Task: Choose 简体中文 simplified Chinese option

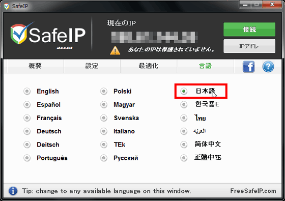Action: (x=184, y=145)
